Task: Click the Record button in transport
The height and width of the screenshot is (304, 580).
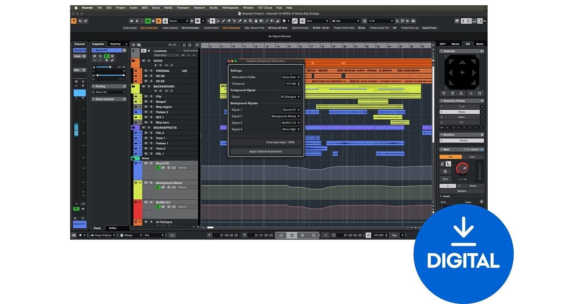Action: point(313,235)
